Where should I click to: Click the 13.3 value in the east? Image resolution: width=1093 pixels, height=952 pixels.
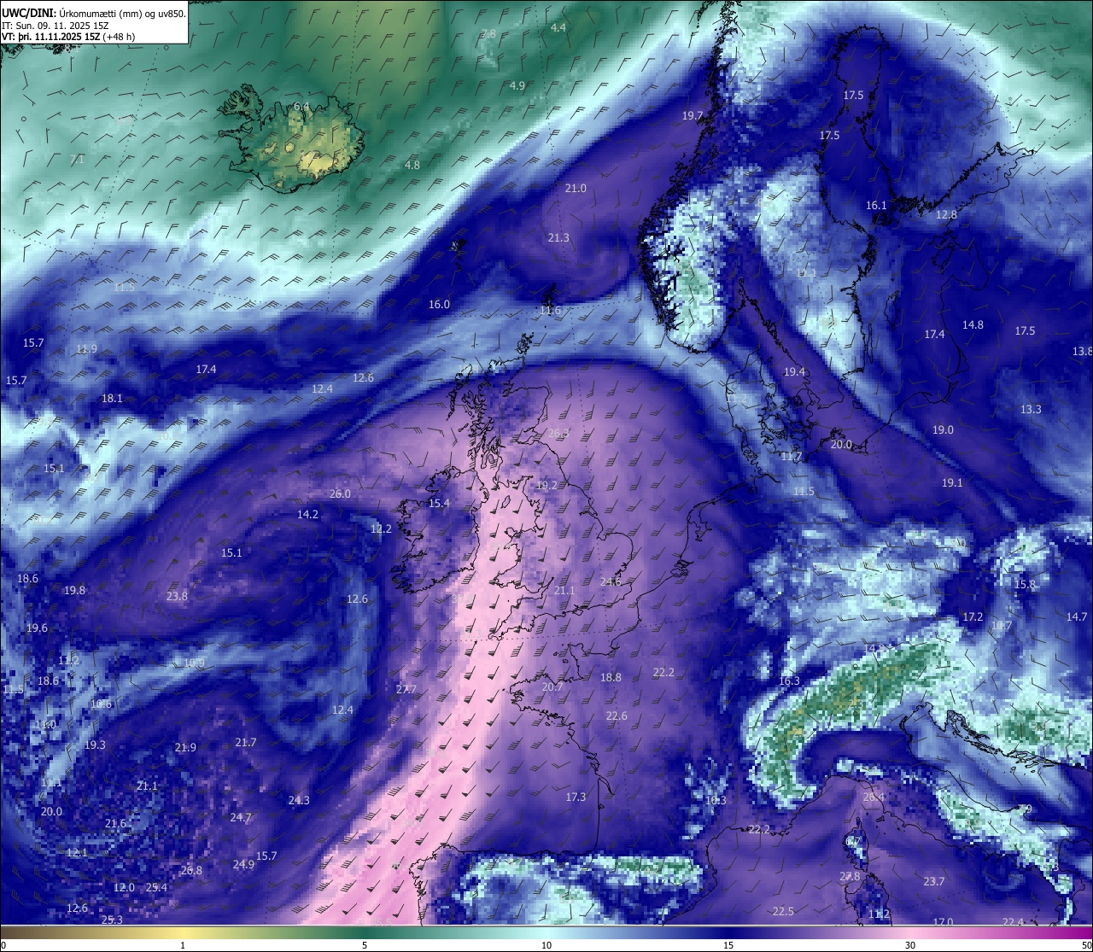(1031, 410)
